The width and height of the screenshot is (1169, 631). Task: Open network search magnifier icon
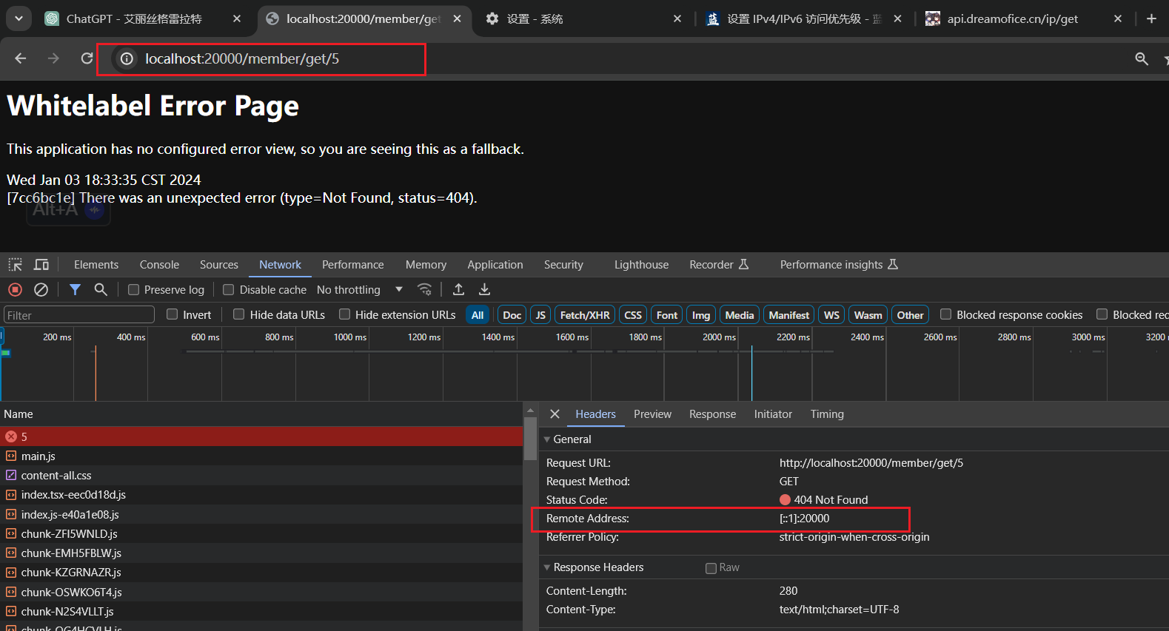[101, 290]
